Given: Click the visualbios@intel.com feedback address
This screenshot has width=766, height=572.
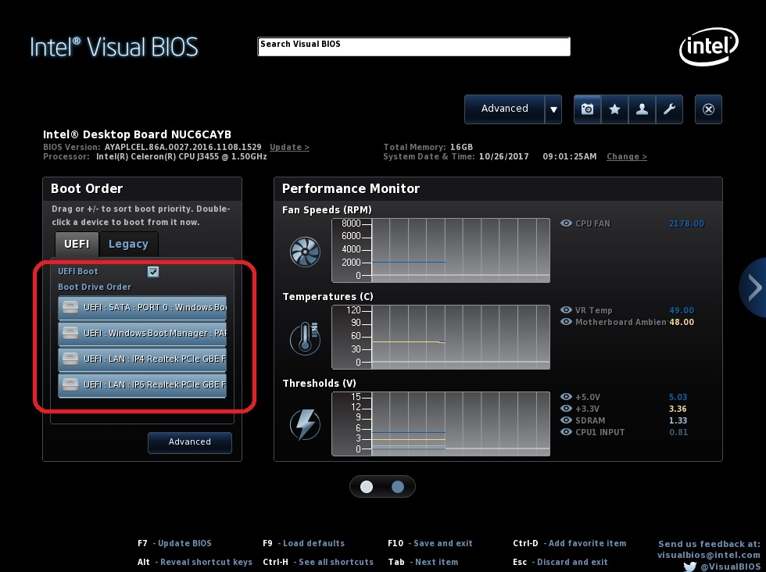Looking at the screenshot, I should pyautogui.click(x=708, y=555).
